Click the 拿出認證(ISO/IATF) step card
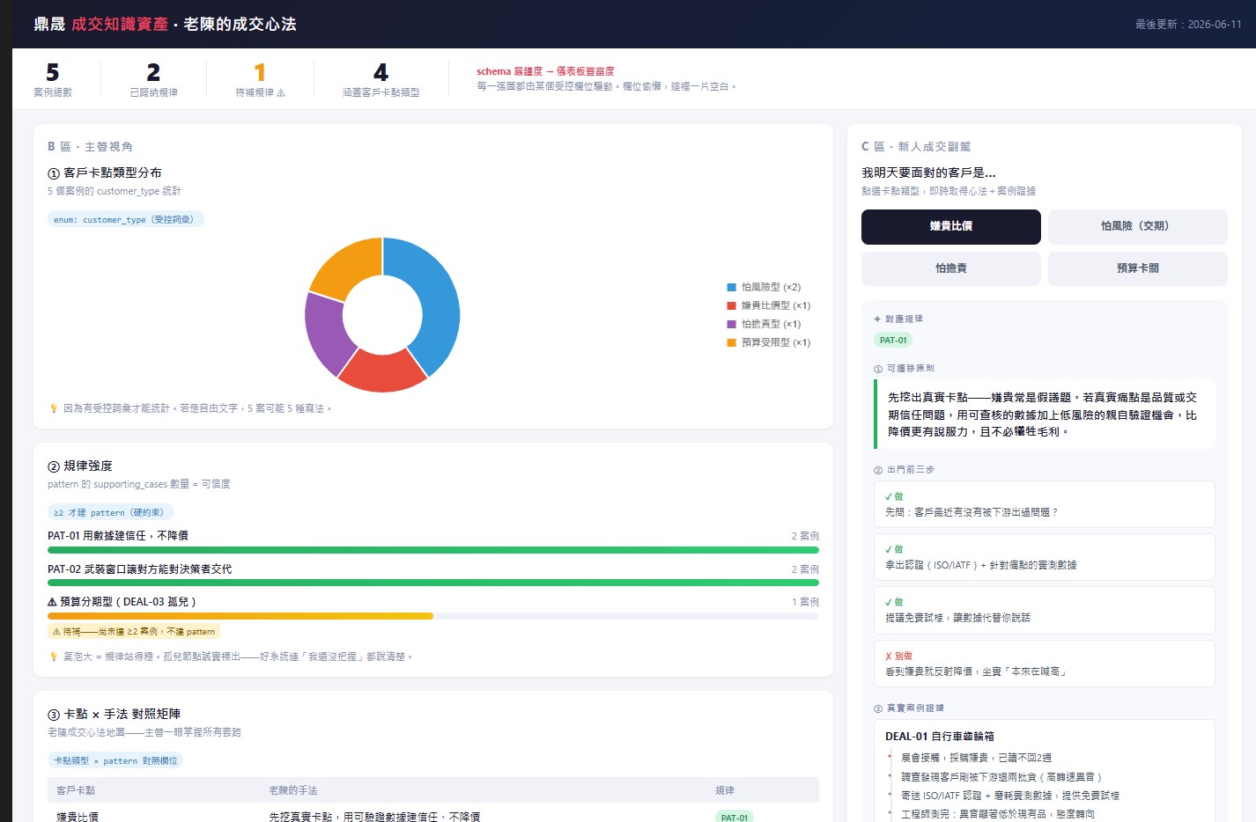 (1044, 557)
